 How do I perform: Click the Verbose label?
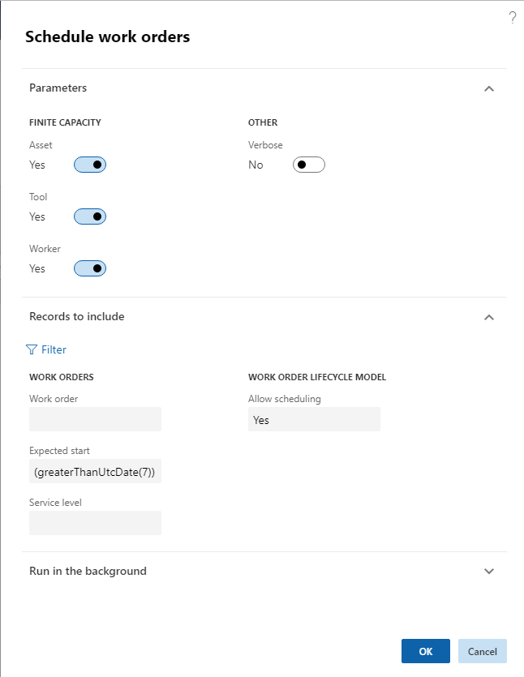265,144
